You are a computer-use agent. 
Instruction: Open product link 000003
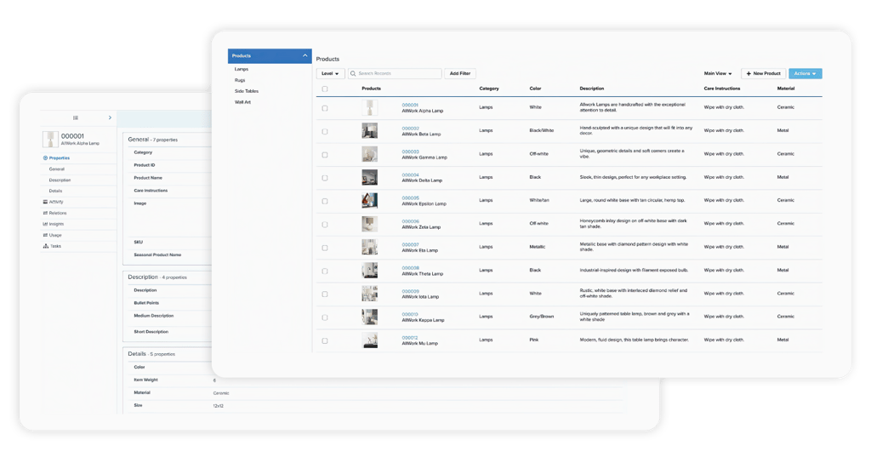411,151
